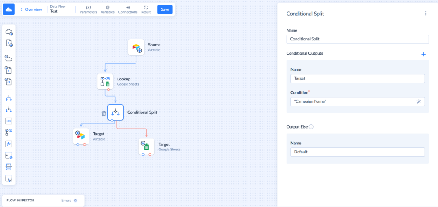
Task: Add a new conditional output with plus
Action: click(423, 54)
